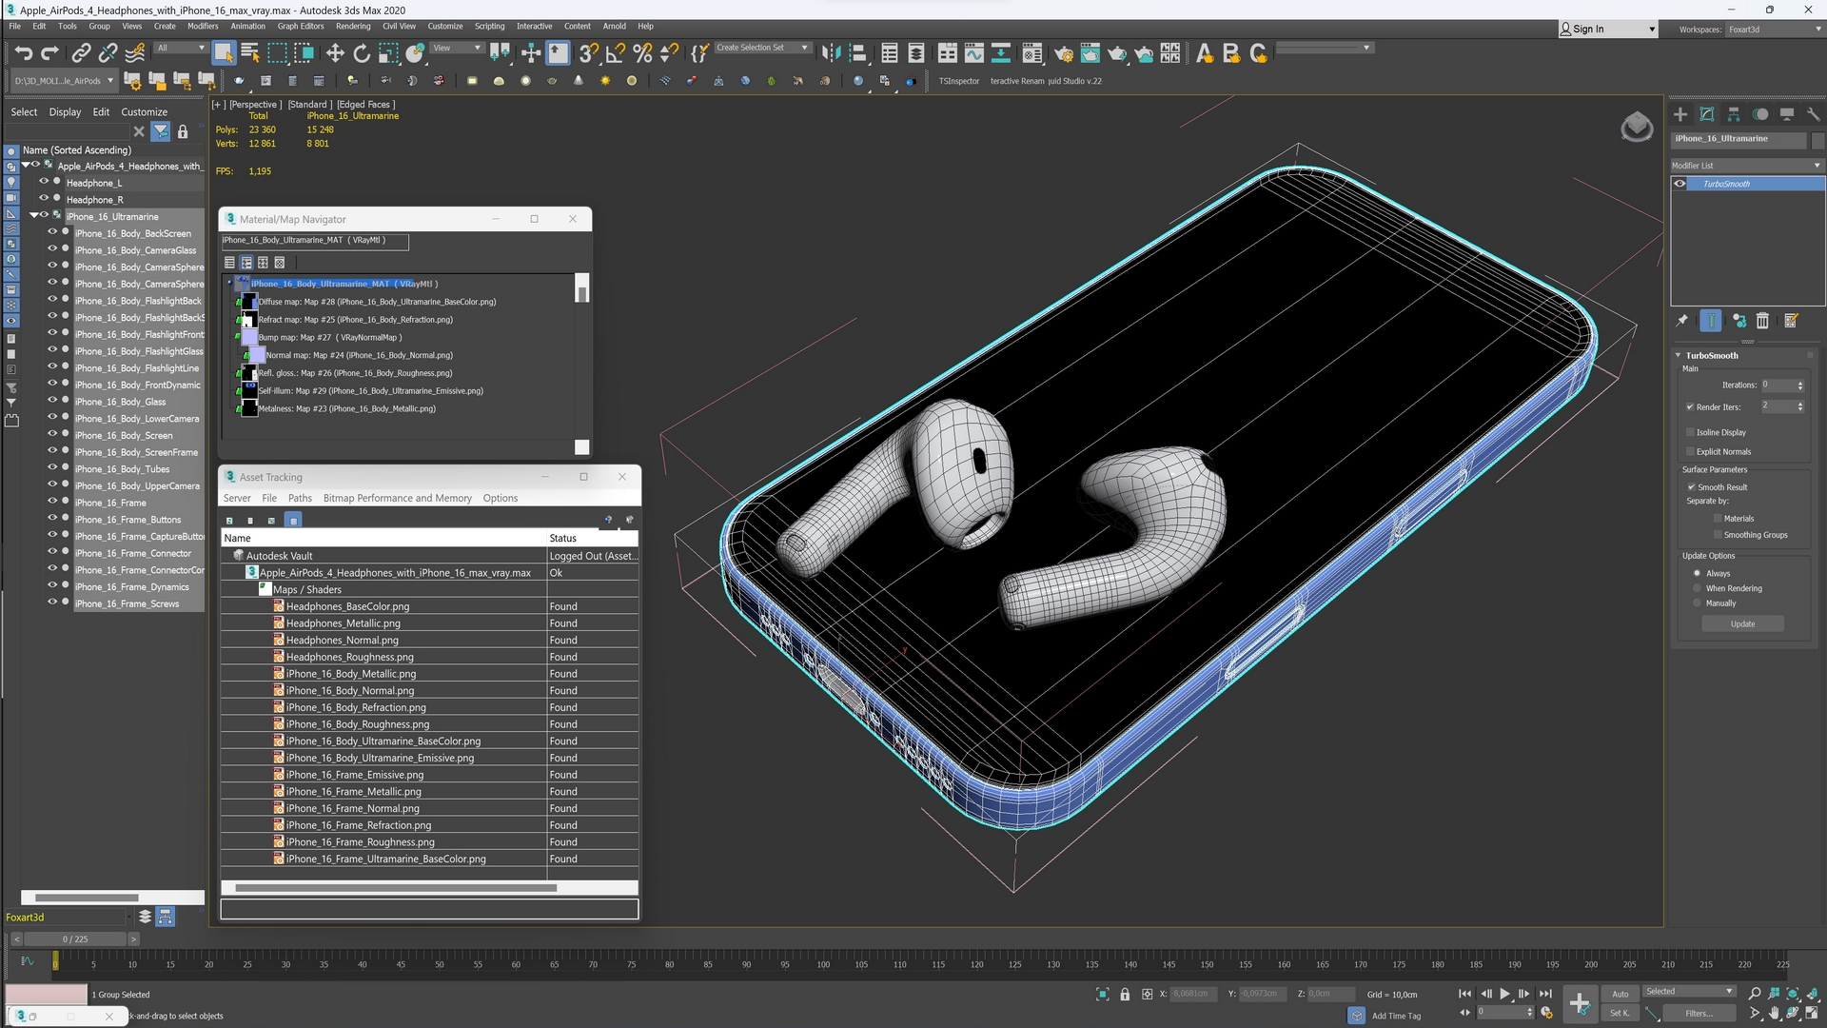The image size is (1827, 1028).
Task: Click the Mirror tool icon
Action: pyautogui.click(x=831, y=53)
